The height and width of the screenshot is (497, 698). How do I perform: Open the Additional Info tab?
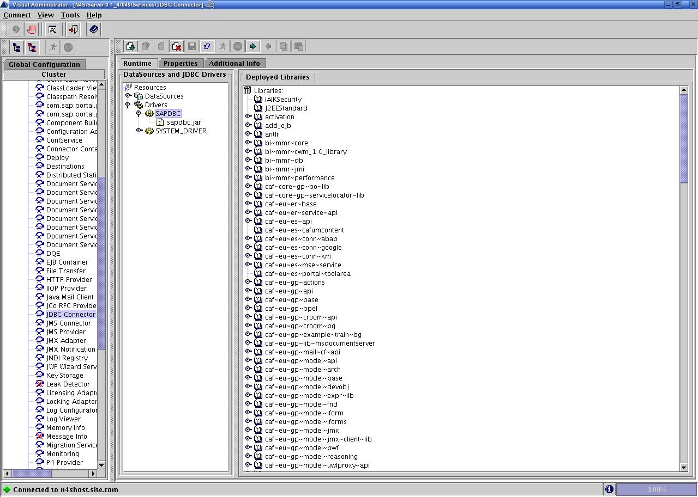coord(234,63)
